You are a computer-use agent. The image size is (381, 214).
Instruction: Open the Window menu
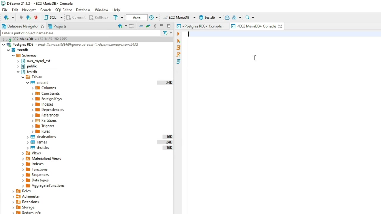pyautogui.click(x=102, y=10)
